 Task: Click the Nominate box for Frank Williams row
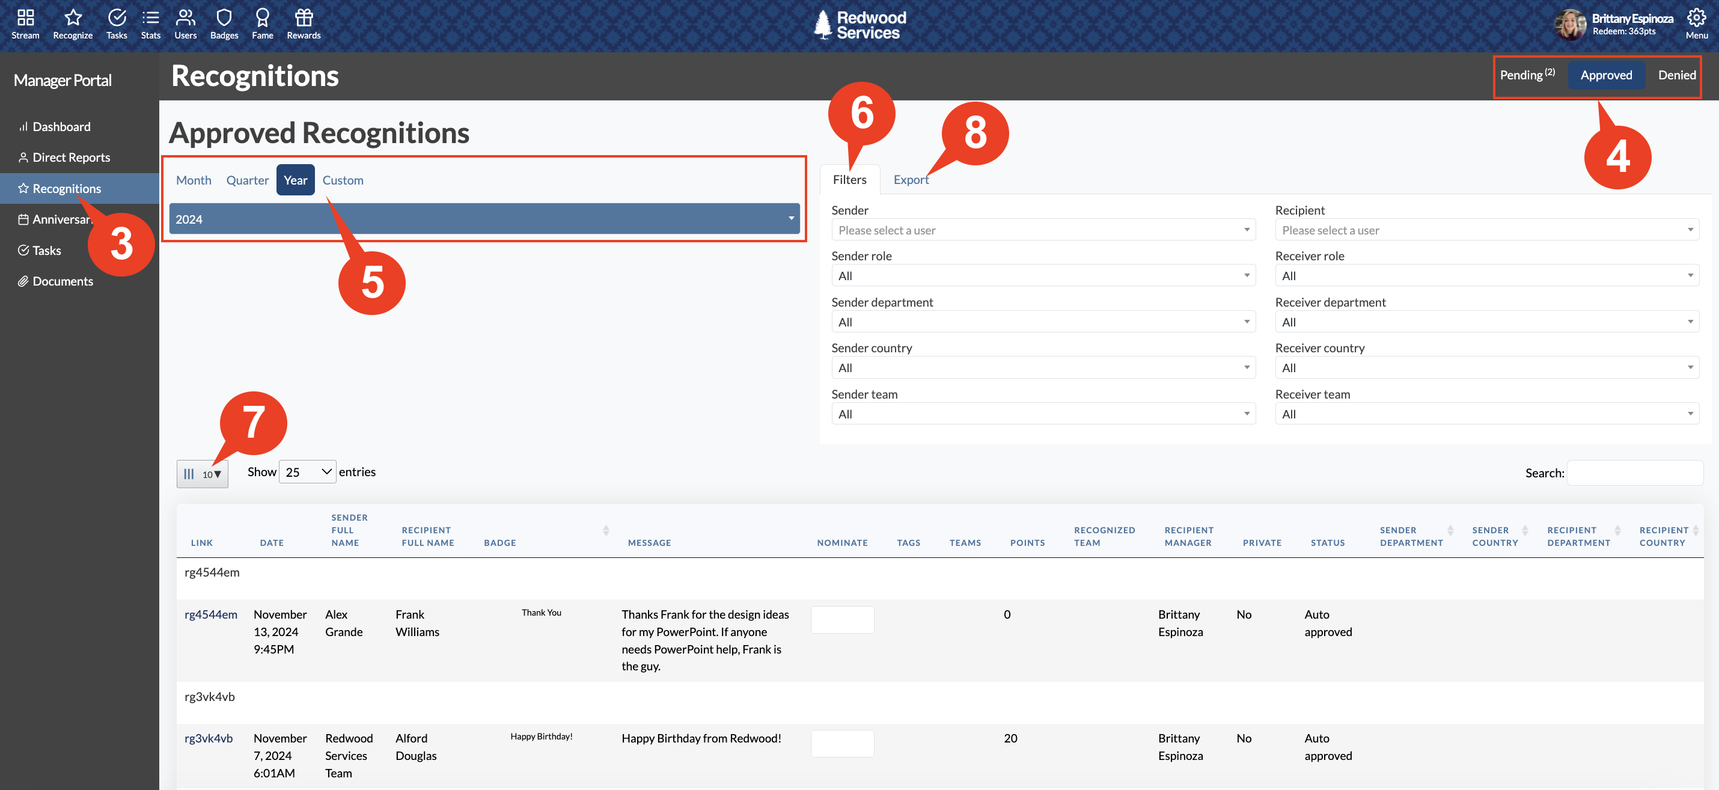click(842, 620)
